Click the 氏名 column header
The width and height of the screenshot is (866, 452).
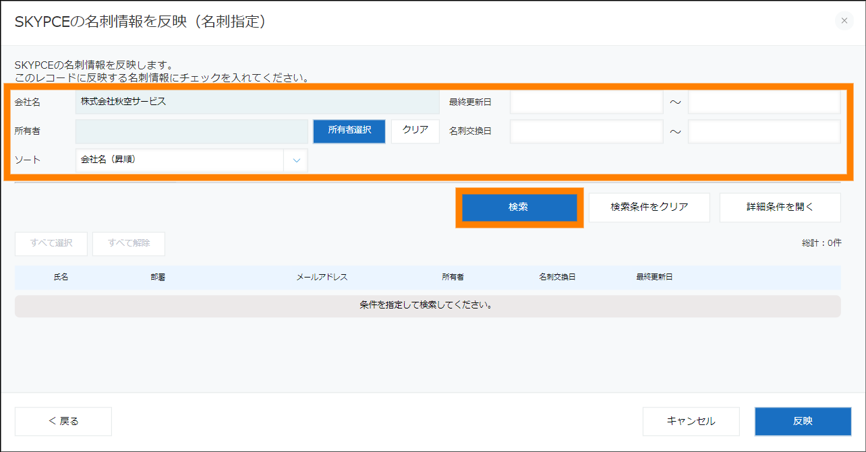61,278
